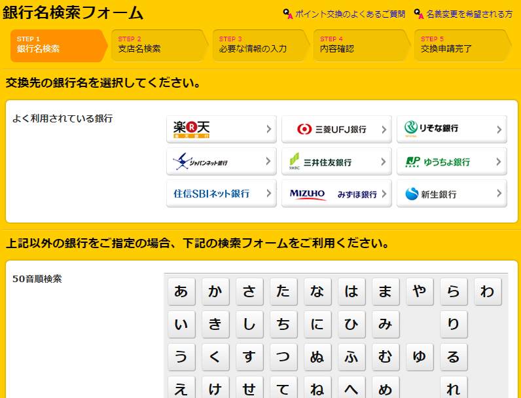Click the ゆ kana key
Viewport: 521px width, 398px height.
pyautogui.click(x=420, y=357)
